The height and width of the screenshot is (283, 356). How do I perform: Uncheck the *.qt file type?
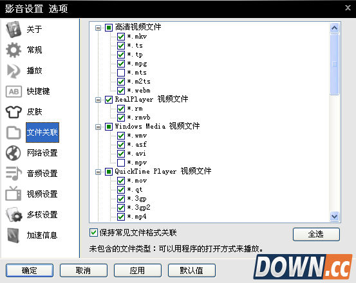tap(121, 190)
